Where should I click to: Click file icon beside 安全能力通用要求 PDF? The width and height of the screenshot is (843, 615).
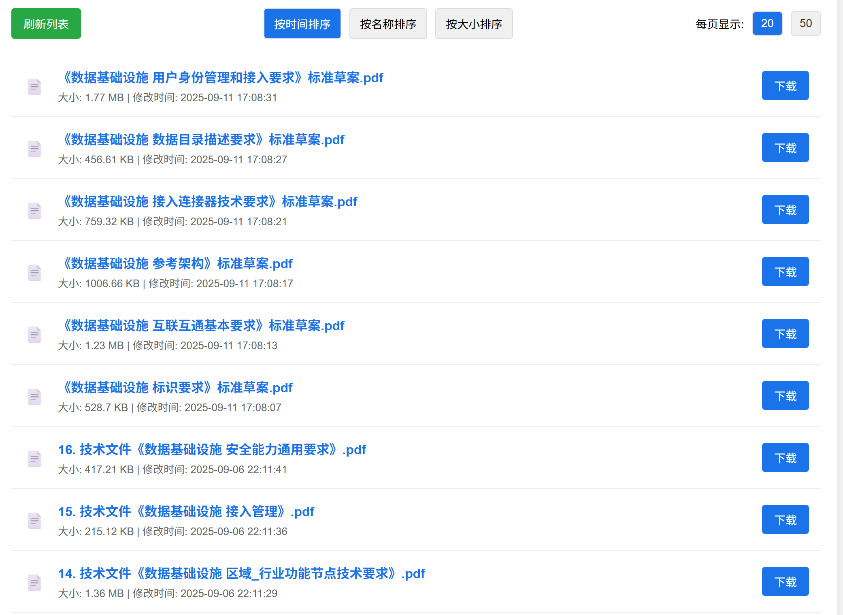point(35,459)
